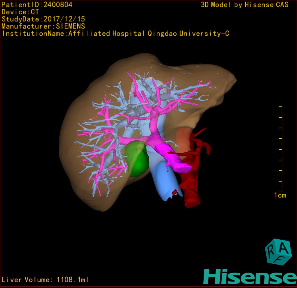Click the Device:CT label
Screen dimensions: 297x288
click(x=20, y=12)
